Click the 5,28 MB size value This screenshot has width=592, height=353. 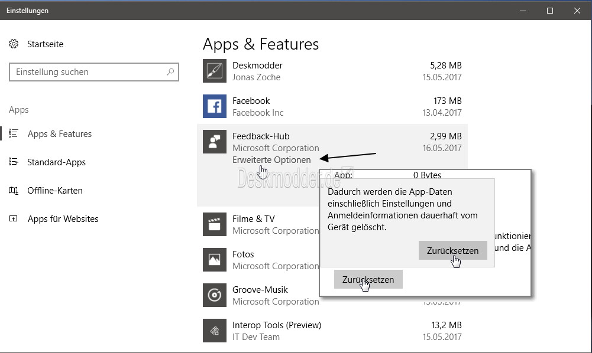point(446,65)
